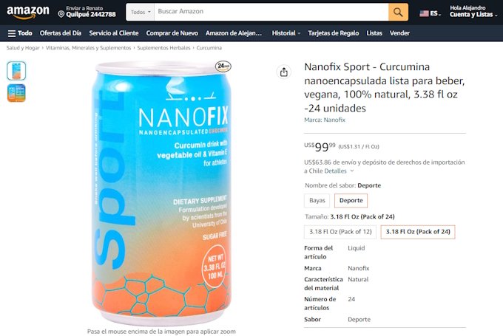The image size is (503, 336).
Task: Select the second product thumbnail image
Action: [16, 93]
